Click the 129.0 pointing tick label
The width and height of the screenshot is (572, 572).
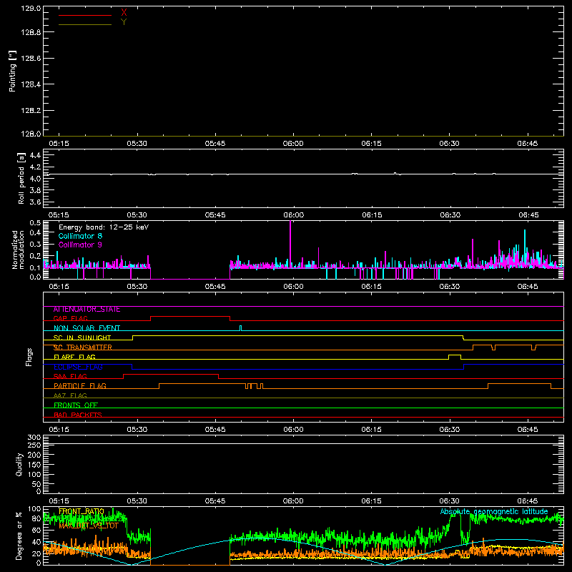tap(31, 9)
